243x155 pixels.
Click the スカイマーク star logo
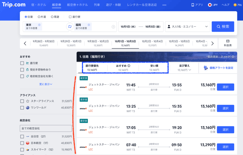coord(28,150)
